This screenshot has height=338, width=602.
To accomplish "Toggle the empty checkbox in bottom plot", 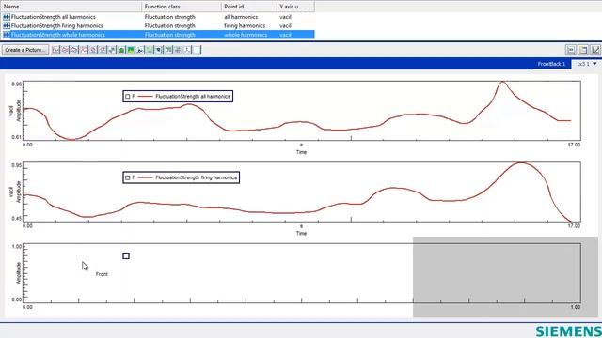I will click(126, 255).
